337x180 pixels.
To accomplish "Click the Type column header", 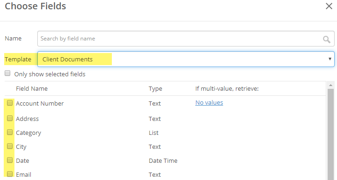I will 155,89.
